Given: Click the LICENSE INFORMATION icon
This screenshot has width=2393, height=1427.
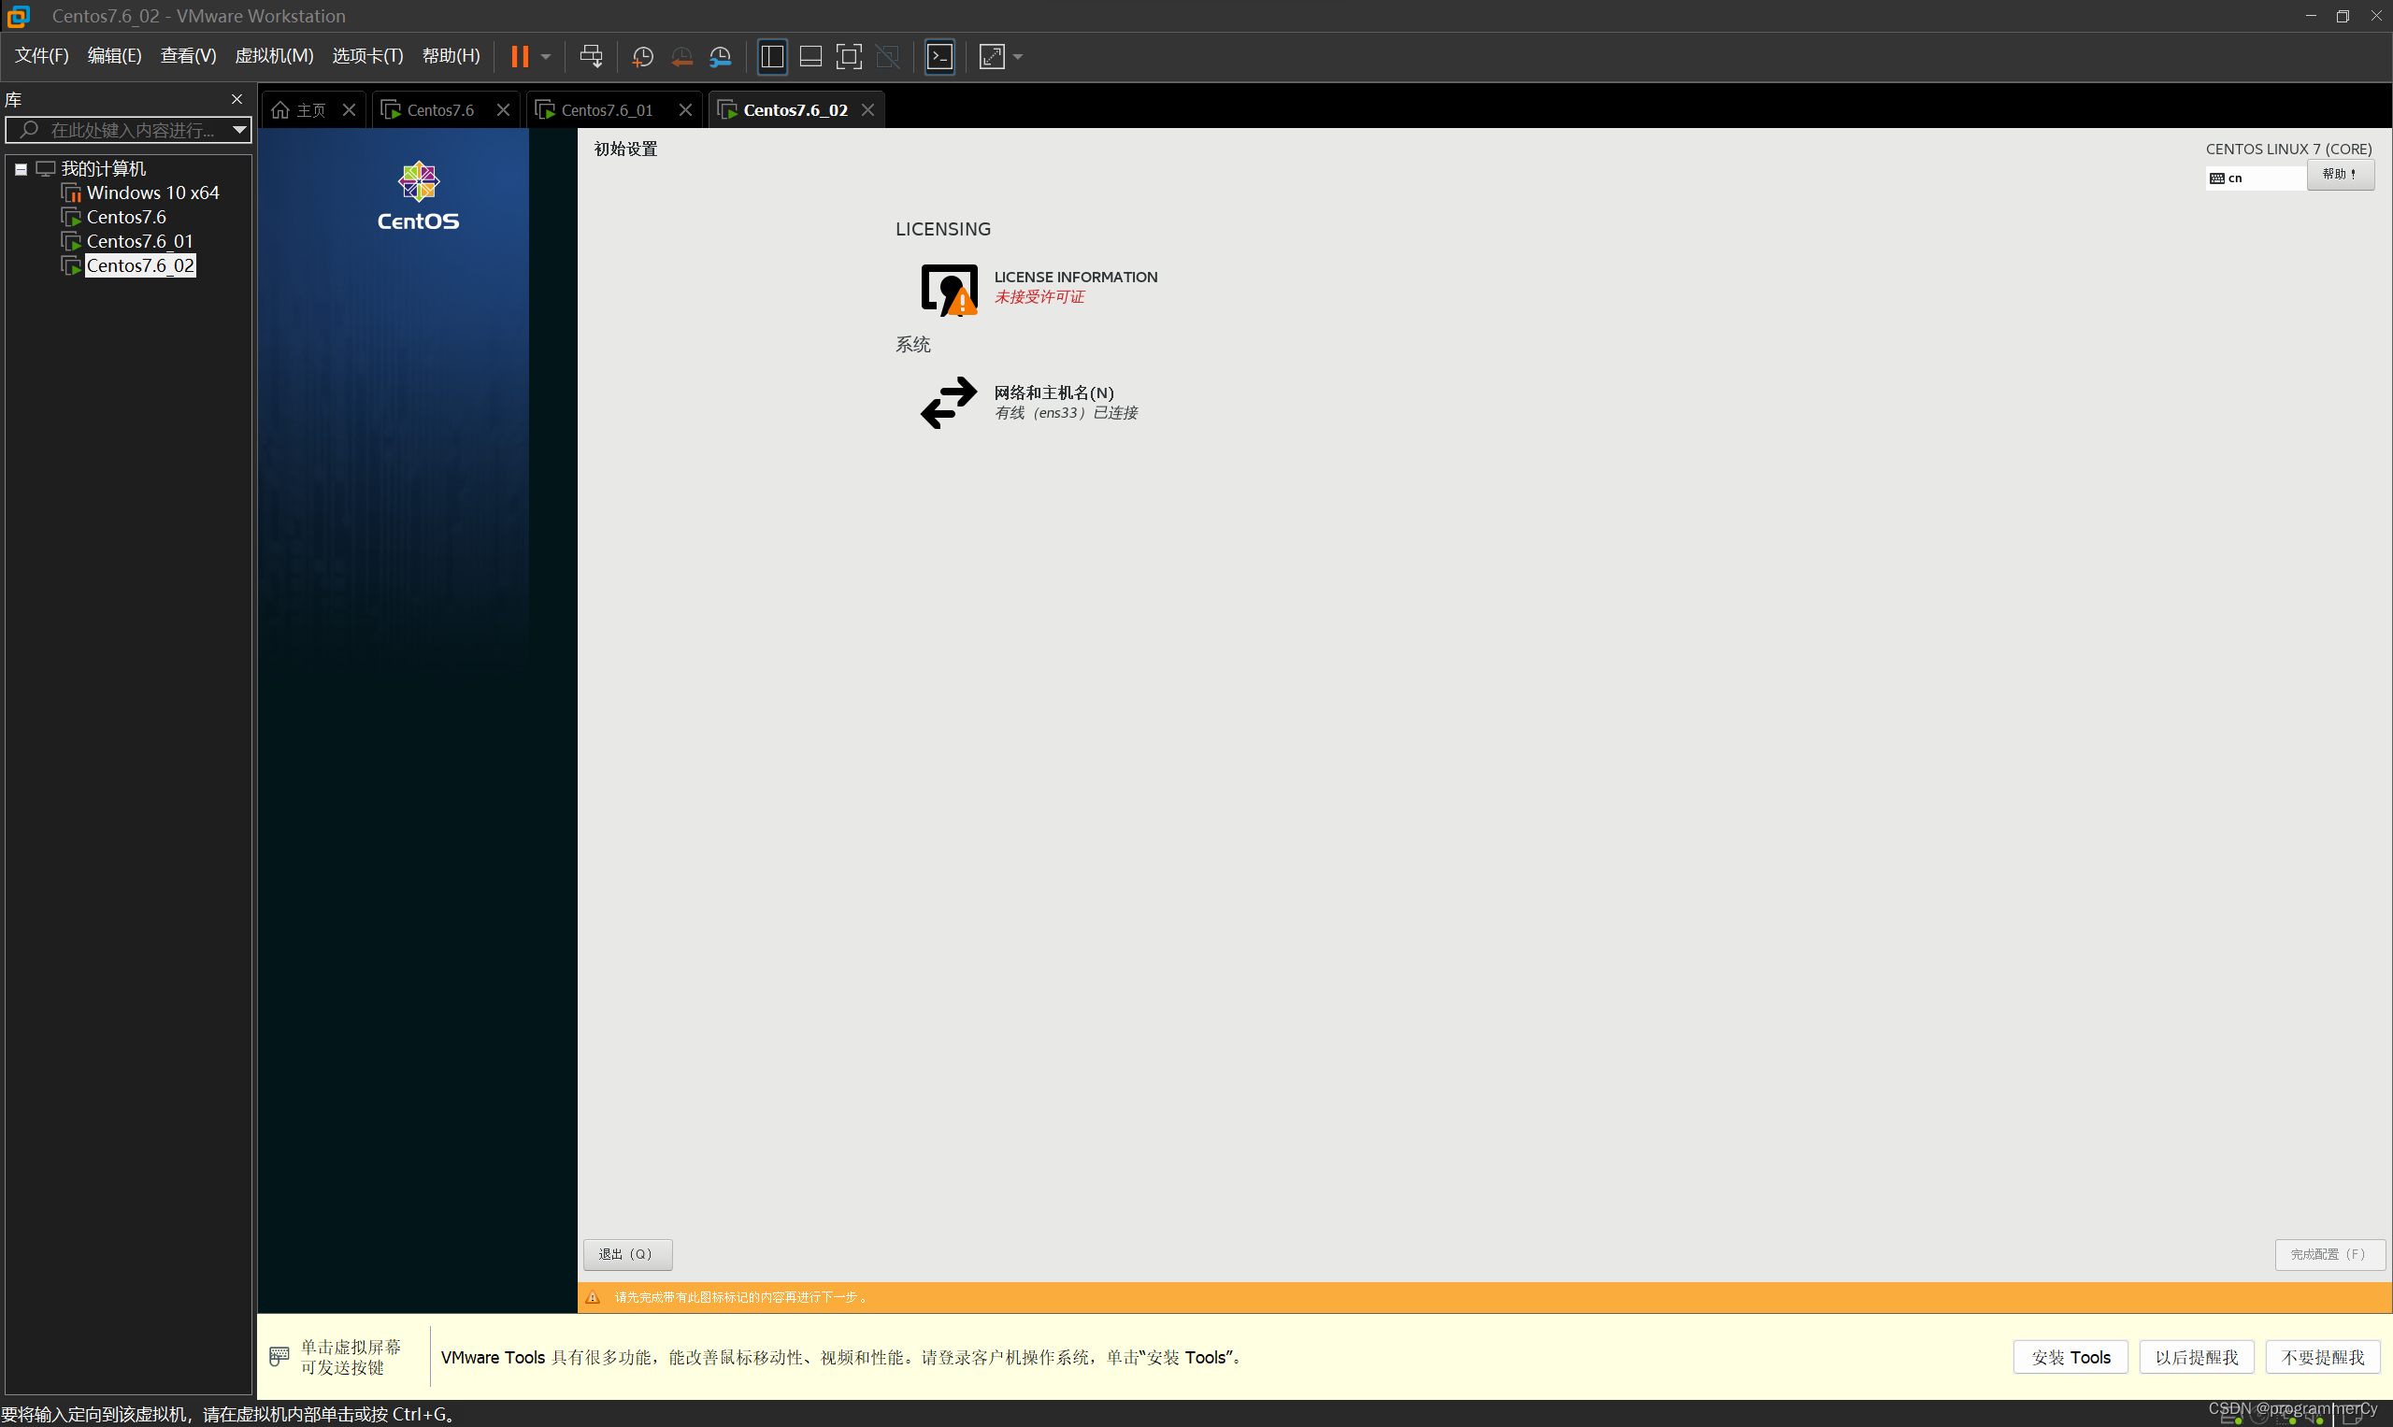Looking at the screenshot, I should (949, 289).
